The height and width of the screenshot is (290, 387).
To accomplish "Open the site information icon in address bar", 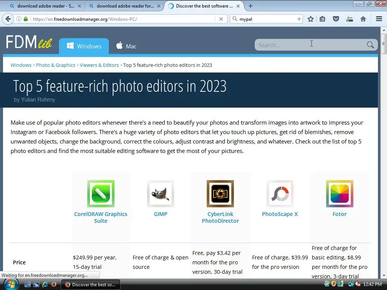I will (x=19, y=19).
